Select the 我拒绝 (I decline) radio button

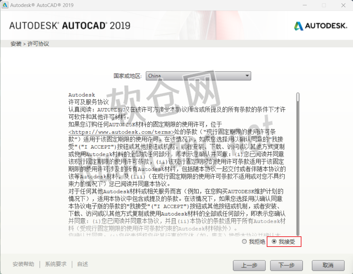(x=244, y=242)
